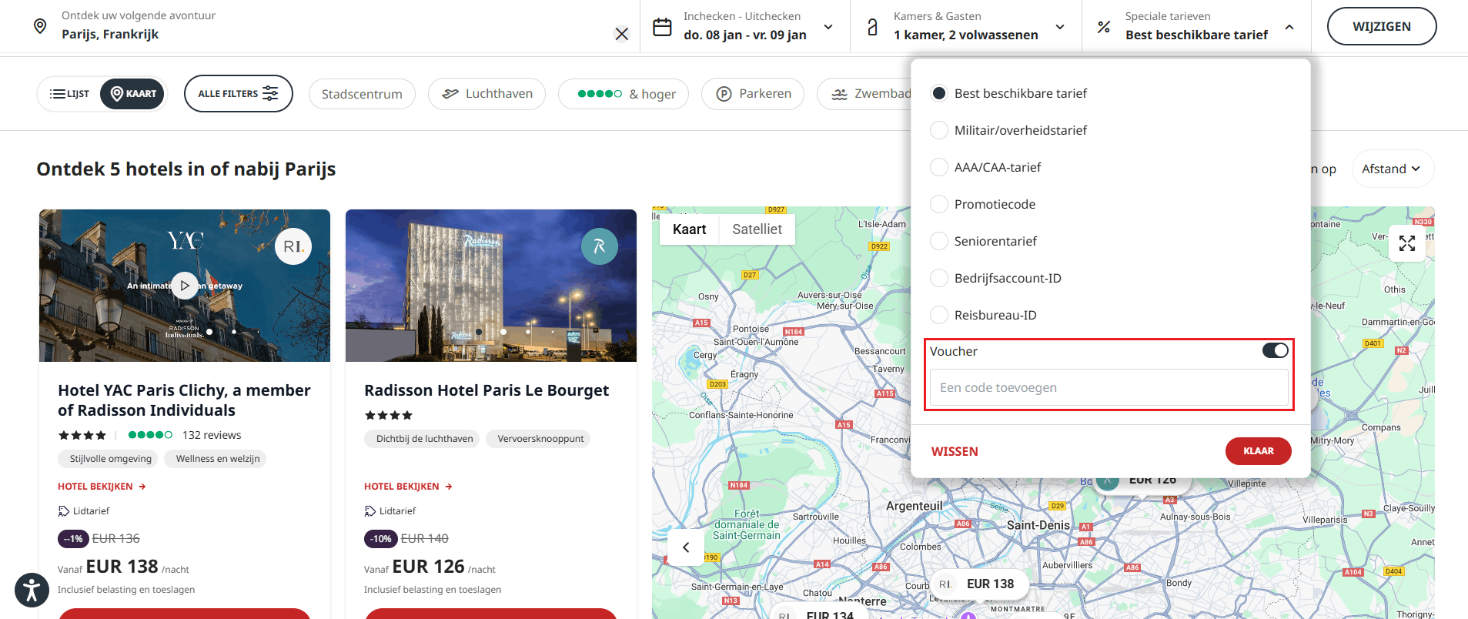Play the Hotel YAC video
The image size is (1468, 619).
(x=185, y=286)
